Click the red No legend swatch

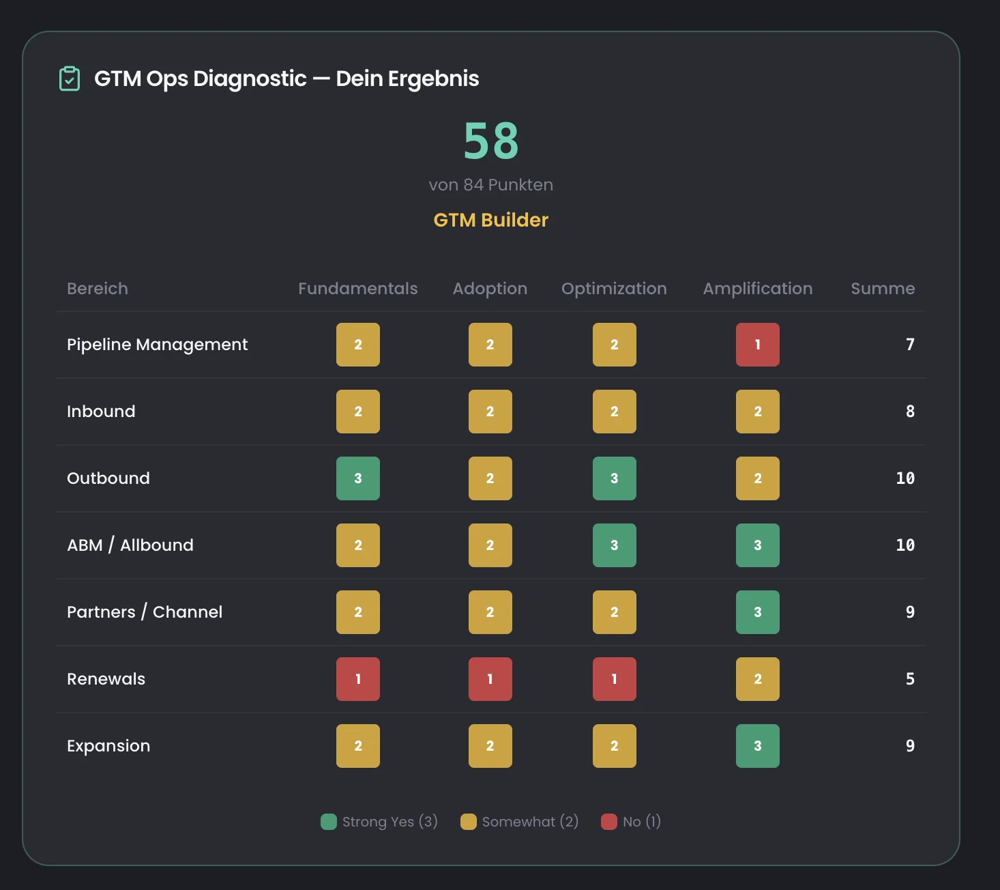click(609, 822)
